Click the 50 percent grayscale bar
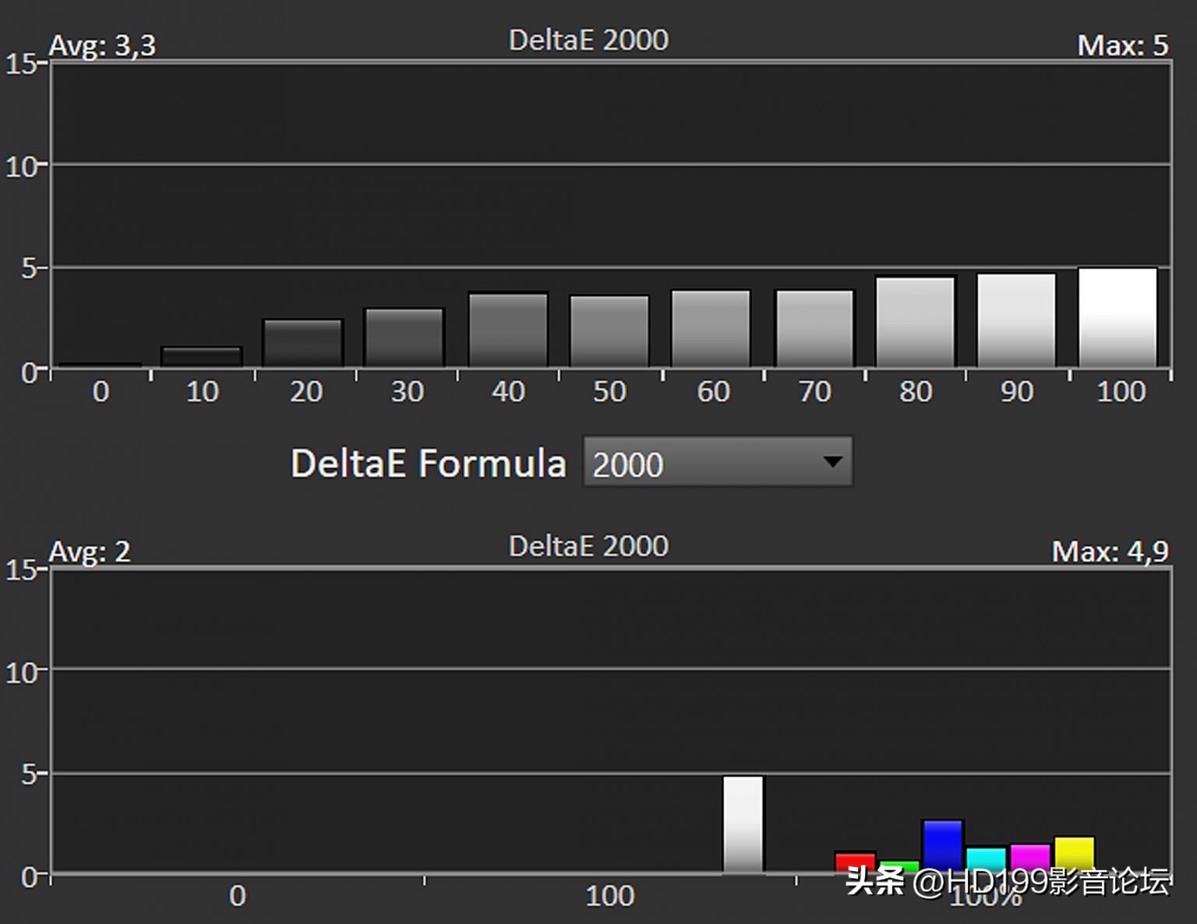1197x924 pixels. coord(609,330)
